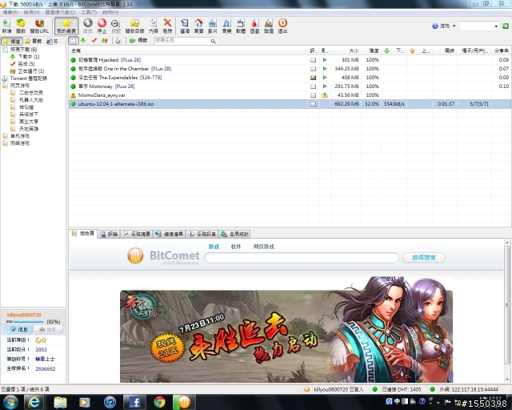Viewport: 512px width, 410px height.
Task: Click the 開啟URL magnet toolbar icon
Action: click(x=39, y=26)
